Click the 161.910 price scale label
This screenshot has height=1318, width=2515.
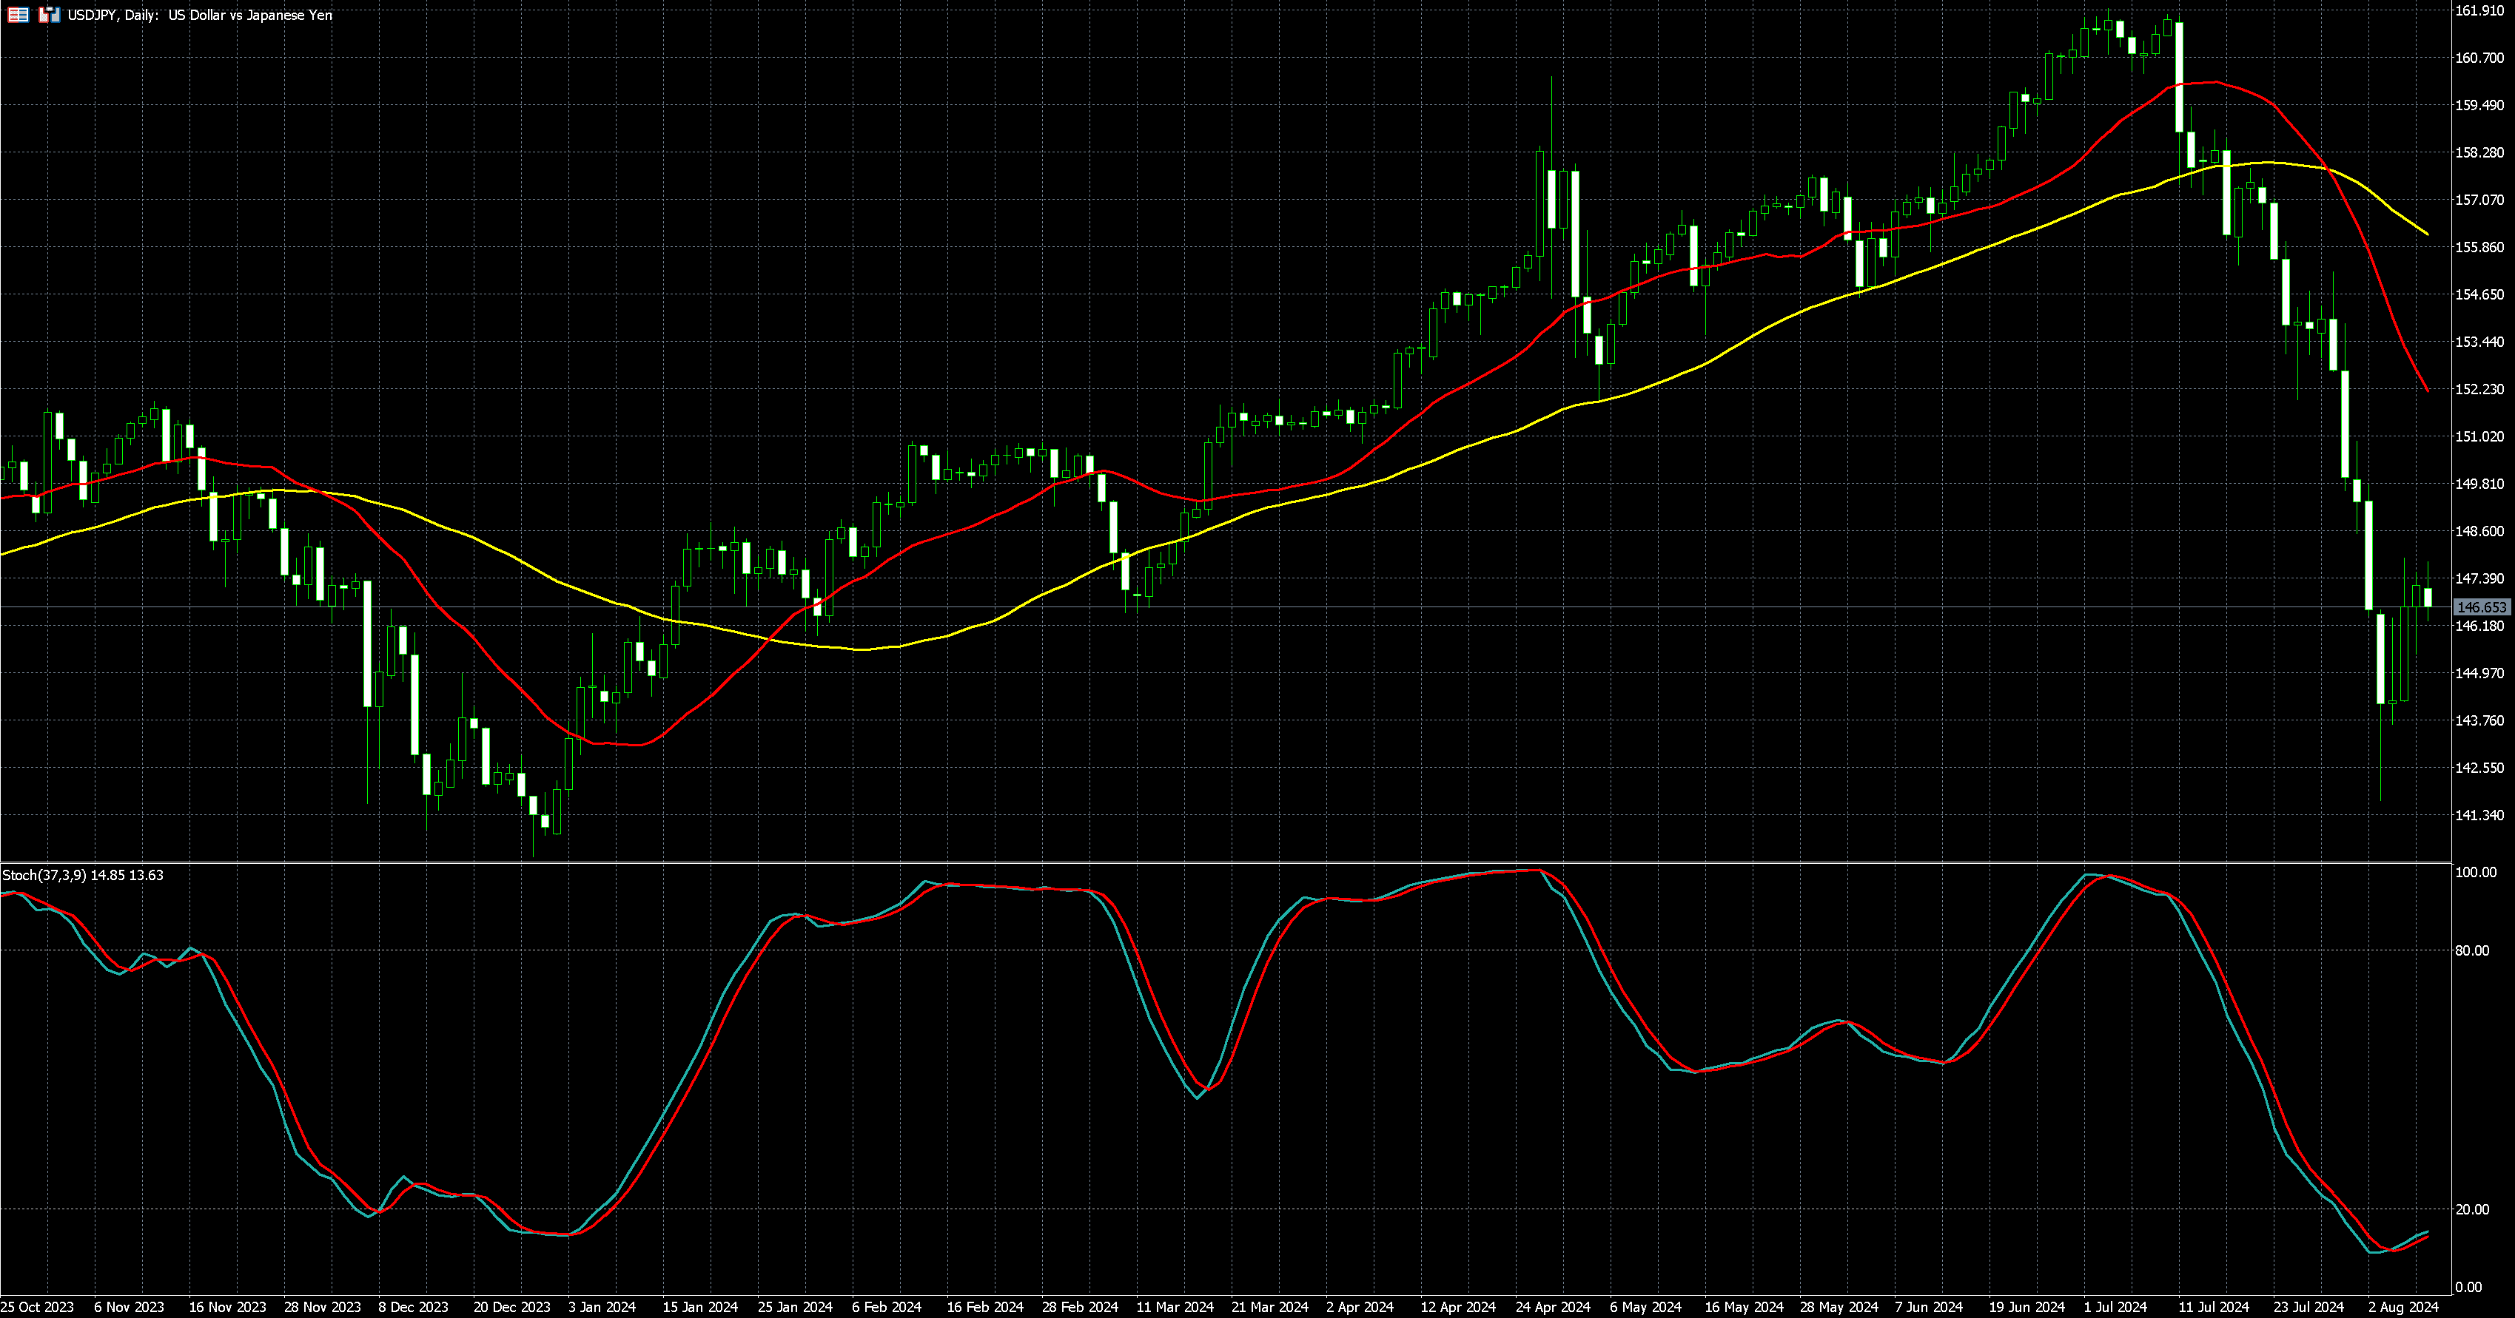tap(2480, 11)
